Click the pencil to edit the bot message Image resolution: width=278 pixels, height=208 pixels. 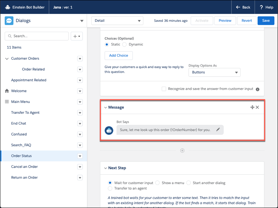pos(218,129)
